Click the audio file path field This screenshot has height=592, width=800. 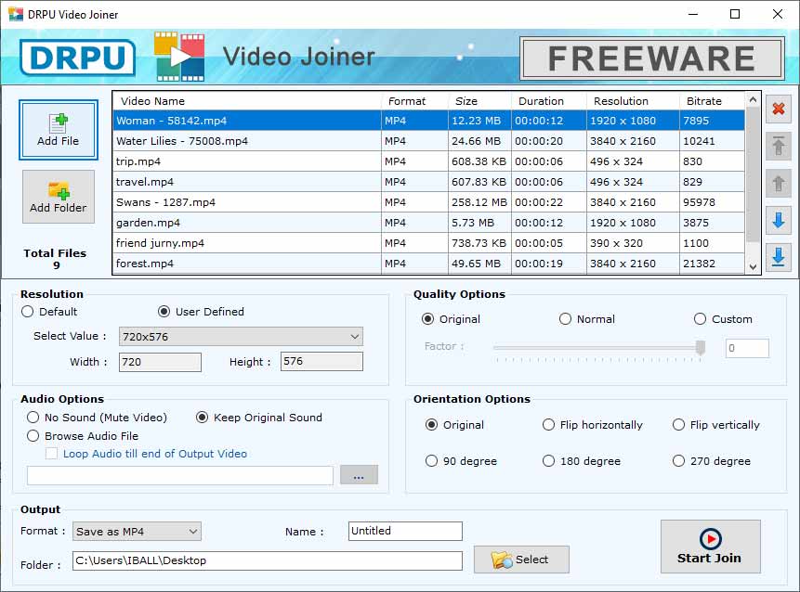pos(180,475)
